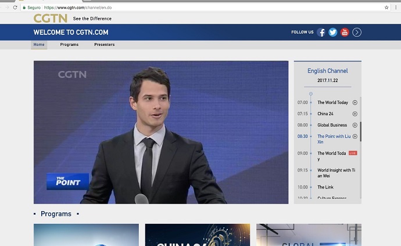Screen dimensions: 401x246
Task: Click the red LIVE badge
Action: pyautogui.click(x=353, y=153)
